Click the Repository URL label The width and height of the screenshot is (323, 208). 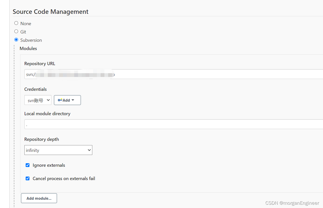(x=40, y=64)
